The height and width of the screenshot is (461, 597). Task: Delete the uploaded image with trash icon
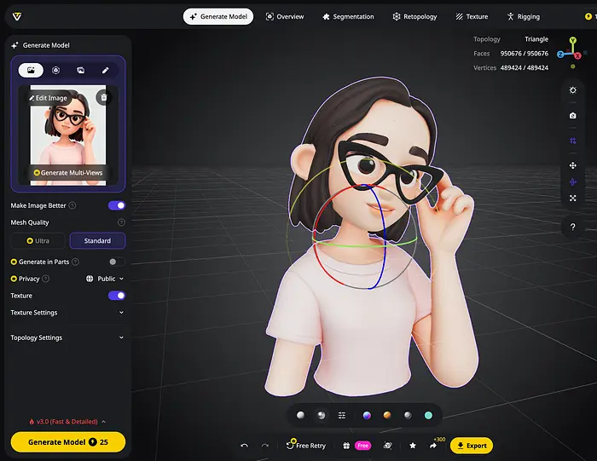[x=103, y=98]
